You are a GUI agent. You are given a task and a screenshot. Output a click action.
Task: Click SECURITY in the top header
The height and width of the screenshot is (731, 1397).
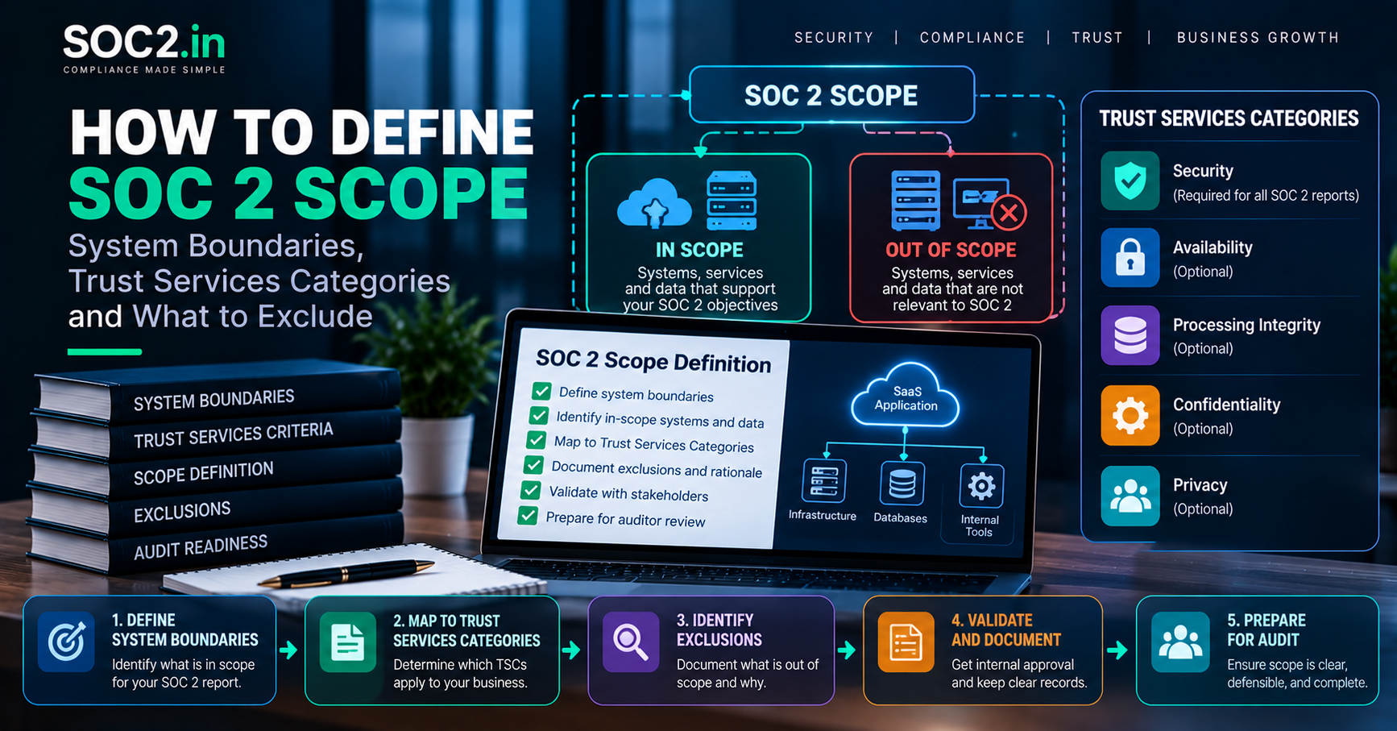pyautogui.click(x=834, y=38)
